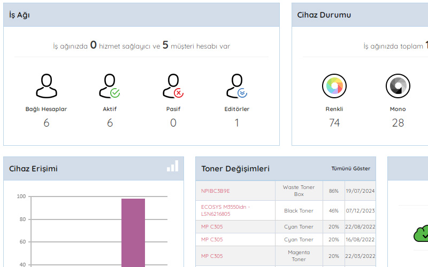Click the bar chart icon in Cihaz Erişimi
Image resolution: width=428 pixels, height=267 pixels.
click(x=172, y=166)
